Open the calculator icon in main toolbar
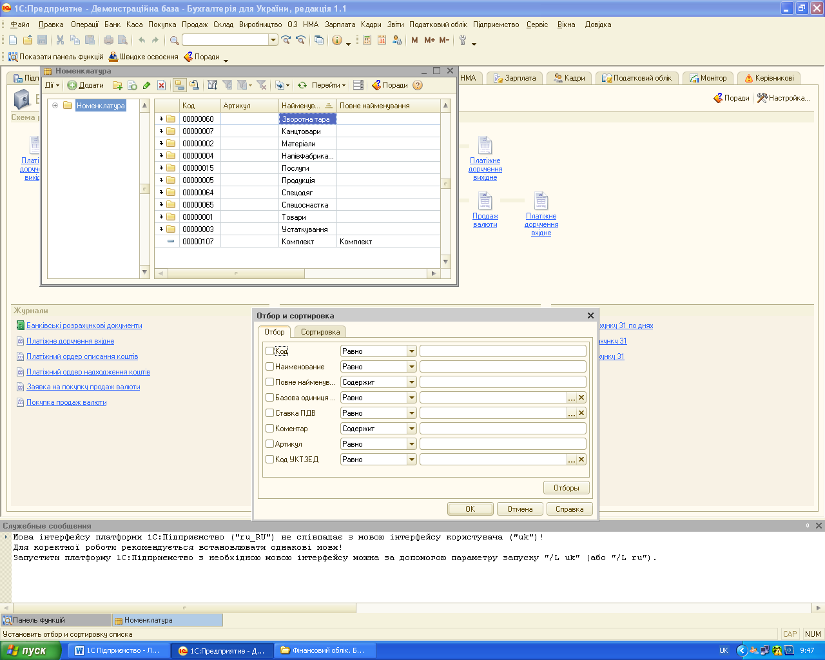The height and width of the screenshot is (660, 825). point(367,40)
